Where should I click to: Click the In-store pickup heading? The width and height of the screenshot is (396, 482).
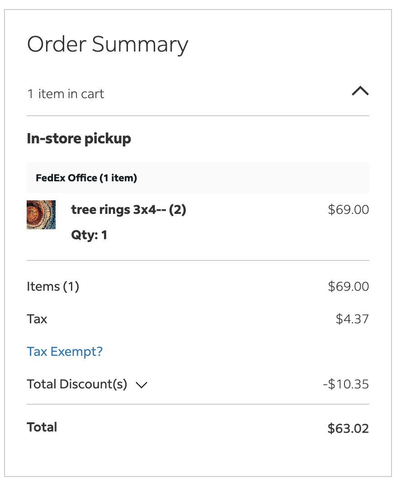pos(79,138)
